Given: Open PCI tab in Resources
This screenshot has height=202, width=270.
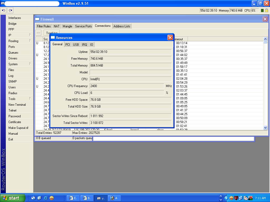Looking at the screenshot, I should [67, 44].
